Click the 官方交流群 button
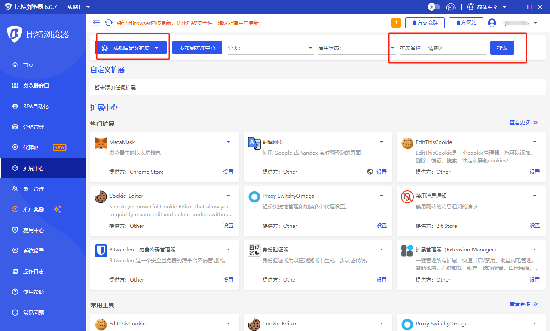 click(425, 23)
